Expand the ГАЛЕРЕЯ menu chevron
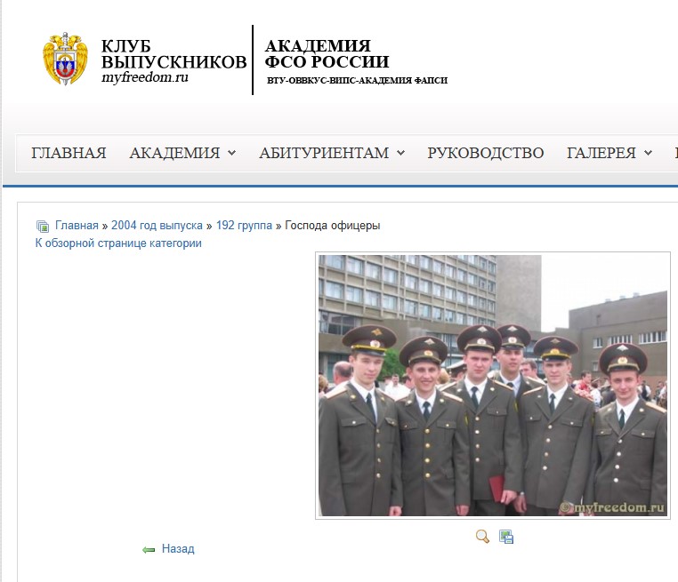 [648, 153]
